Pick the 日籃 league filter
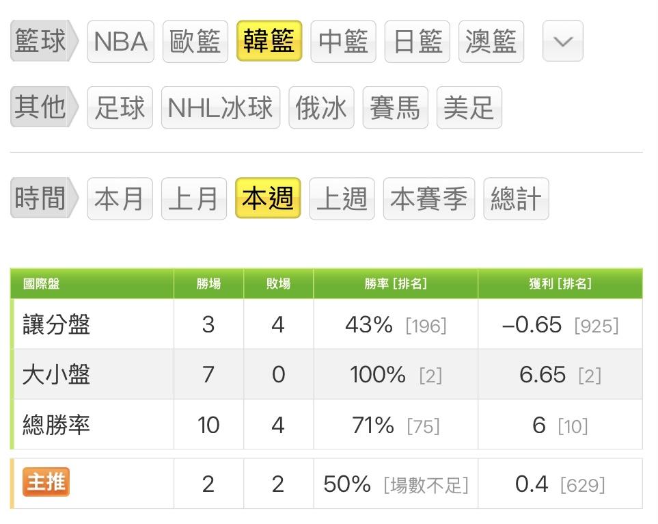This screenshot has height=524, width=658. pyautogui.click(x=417, y=42)
